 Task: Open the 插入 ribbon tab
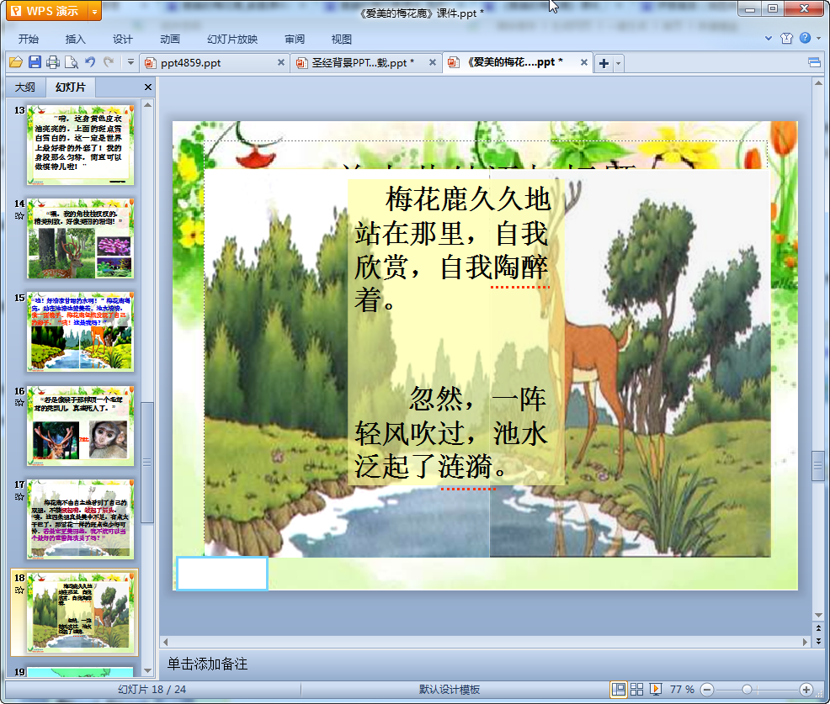[x=75, y=40]
